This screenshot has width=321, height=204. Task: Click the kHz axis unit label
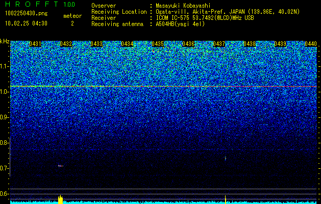click(x=5, y=41)
